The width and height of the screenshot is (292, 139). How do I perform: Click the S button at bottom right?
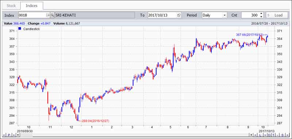tap(282, 135)
